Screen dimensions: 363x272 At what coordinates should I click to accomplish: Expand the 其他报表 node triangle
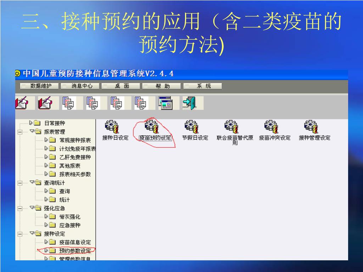[46, 165]
